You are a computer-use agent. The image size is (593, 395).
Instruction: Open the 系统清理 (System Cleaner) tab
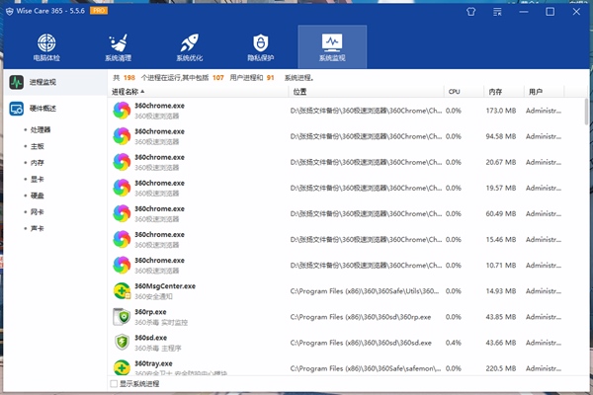click(x=118, y=49)
